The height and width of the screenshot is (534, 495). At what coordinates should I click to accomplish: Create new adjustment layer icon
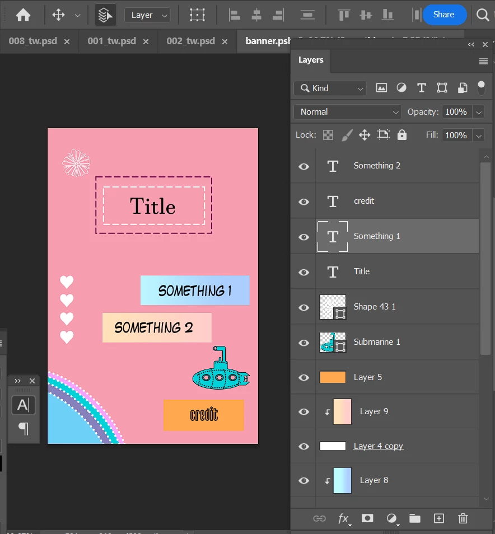click(392, 518)
